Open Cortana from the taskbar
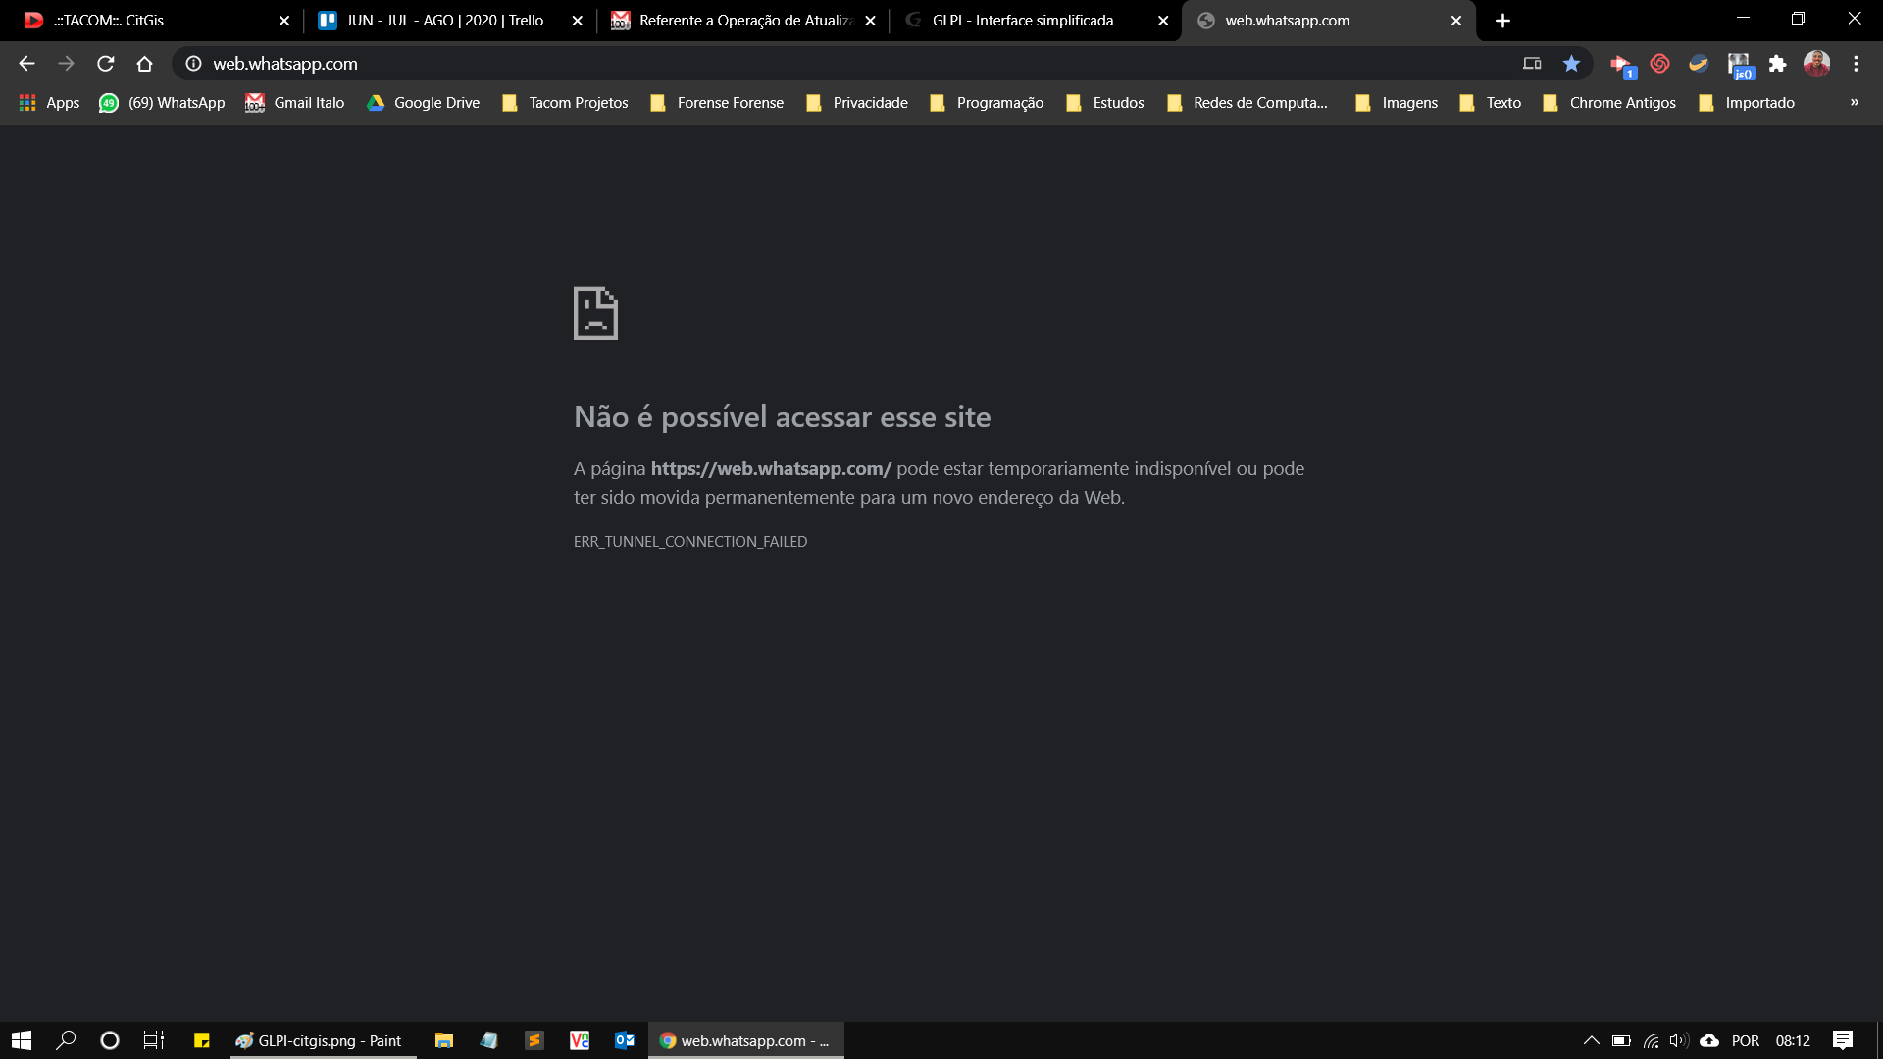This screenshot has height=1059, width=1883. 110,1040
